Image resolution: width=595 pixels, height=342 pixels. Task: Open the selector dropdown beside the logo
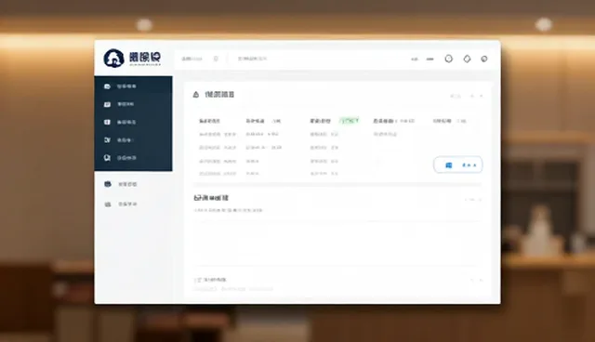coord(200,59)
